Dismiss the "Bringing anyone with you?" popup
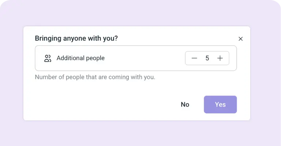This screenshot has width=281, height=146. tap(240, 39)
